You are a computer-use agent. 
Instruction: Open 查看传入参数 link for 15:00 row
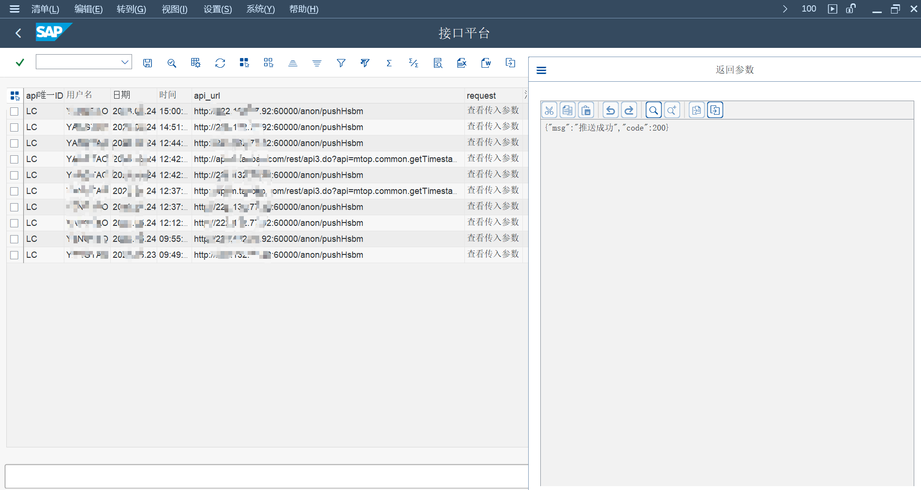coord(493,110)
